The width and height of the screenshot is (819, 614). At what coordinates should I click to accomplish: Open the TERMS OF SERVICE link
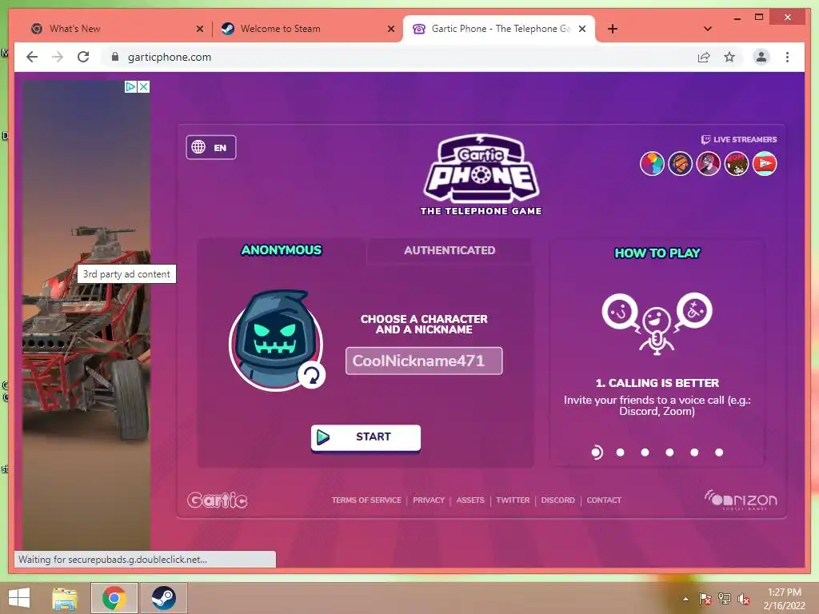point(366,500)
